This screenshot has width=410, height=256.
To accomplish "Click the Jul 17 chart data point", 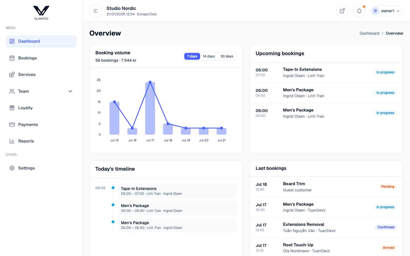I will (150, 82).
